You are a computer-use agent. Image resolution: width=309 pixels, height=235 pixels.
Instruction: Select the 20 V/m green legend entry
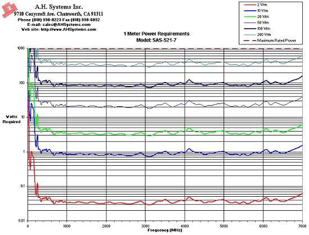pos(257,16)
